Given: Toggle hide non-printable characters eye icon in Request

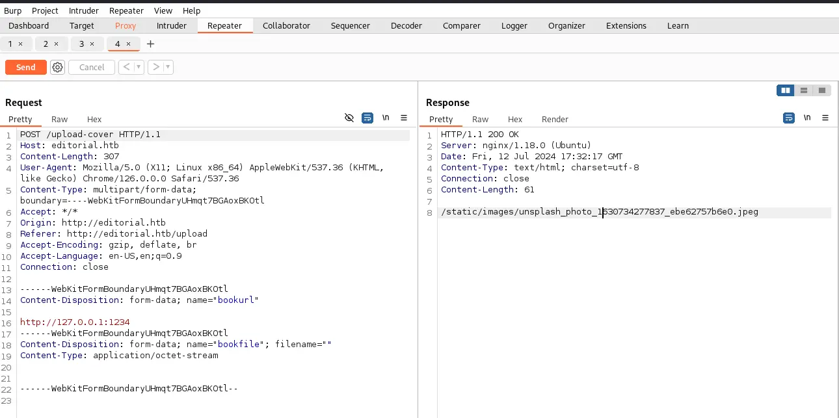Looking at the screenshot, I should coord(349,118).
